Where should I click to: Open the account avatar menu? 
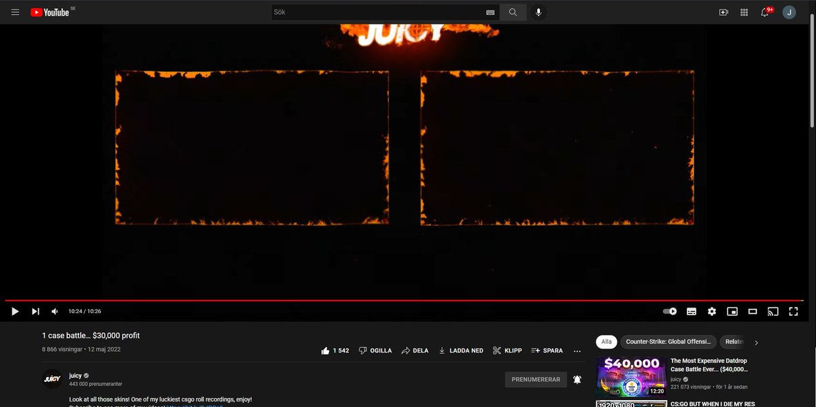tap(789, 12)
